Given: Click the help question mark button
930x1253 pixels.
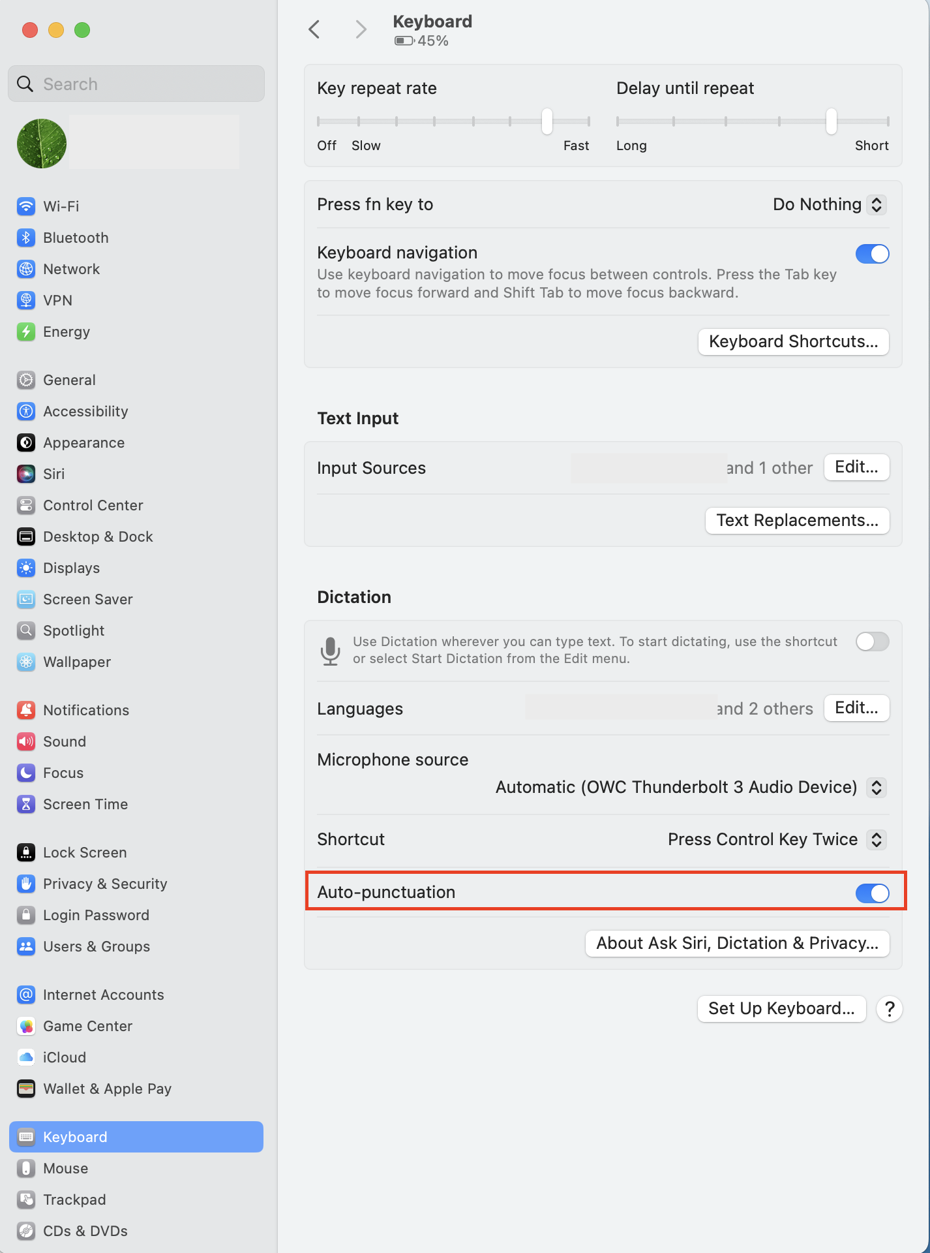Looking at the screenshot, I should click(889, 1009).
